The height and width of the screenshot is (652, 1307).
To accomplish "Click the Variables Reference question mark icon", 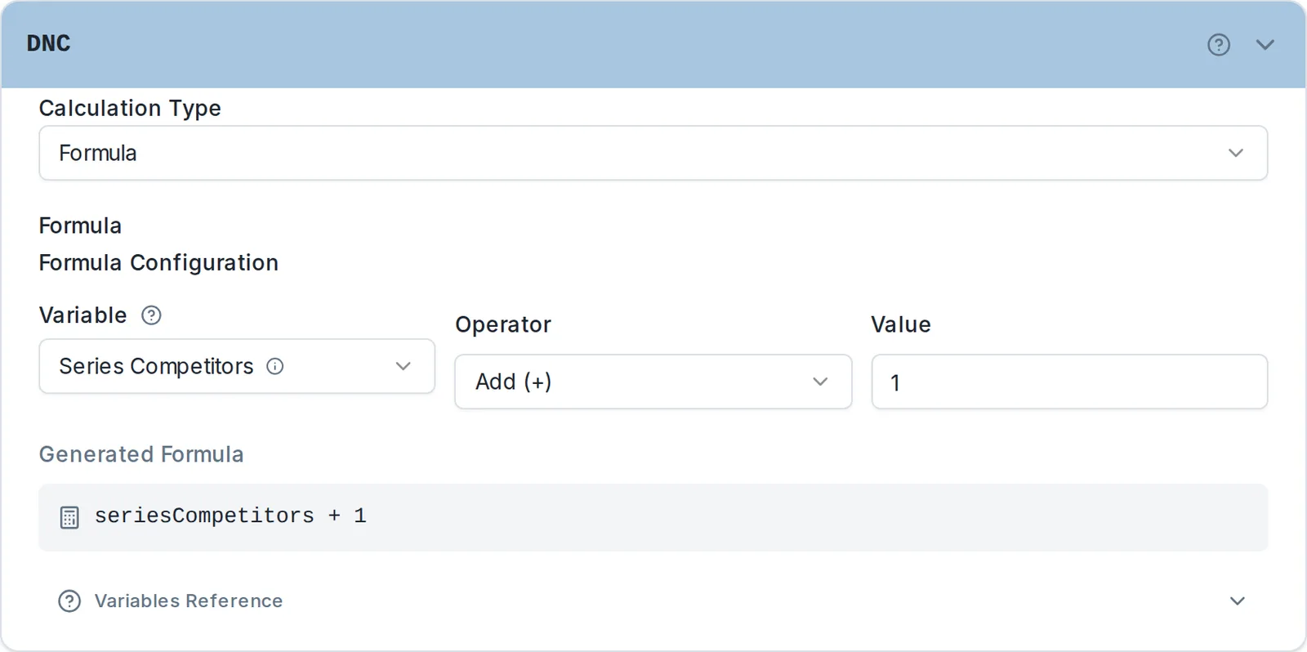I will tap(69, 601).
